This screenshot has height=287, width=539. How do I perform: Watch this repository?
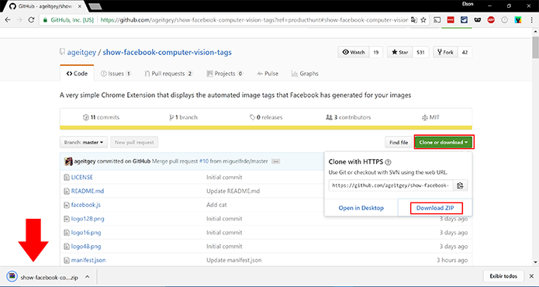click(354, 52)
